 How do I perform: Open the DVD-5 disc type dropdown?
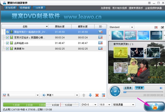point(89,105)
